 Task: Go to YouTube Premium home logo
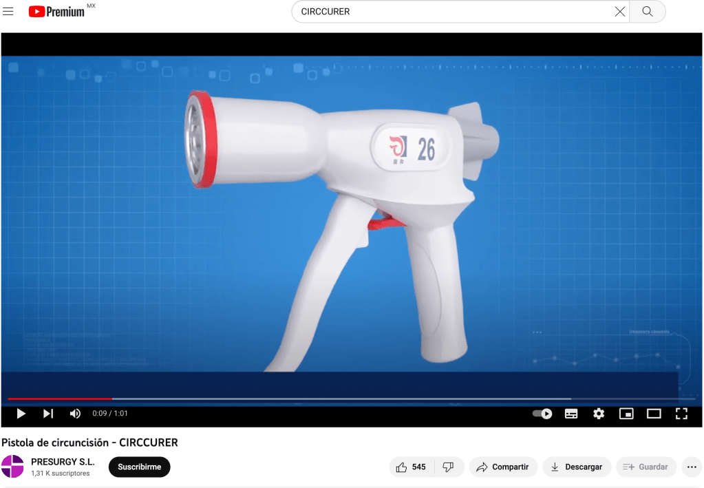56,12
